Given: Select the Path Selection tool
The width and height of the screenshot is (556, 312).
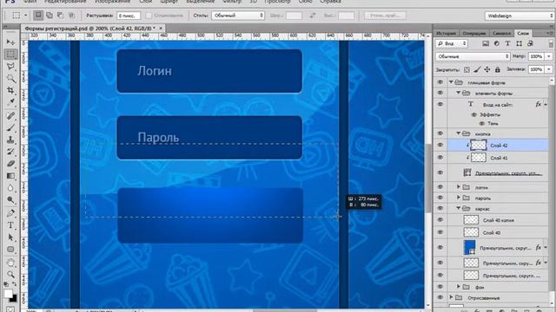Looking at the screenshot, I should (x=10, y=237).
